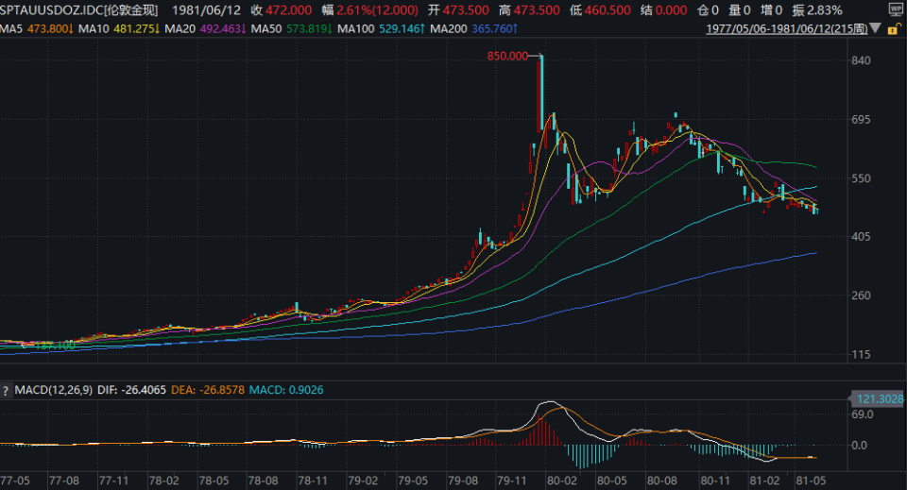
Task: Click the MACD(12,26,9) indicator title
Action: click(x=53, y=390)
